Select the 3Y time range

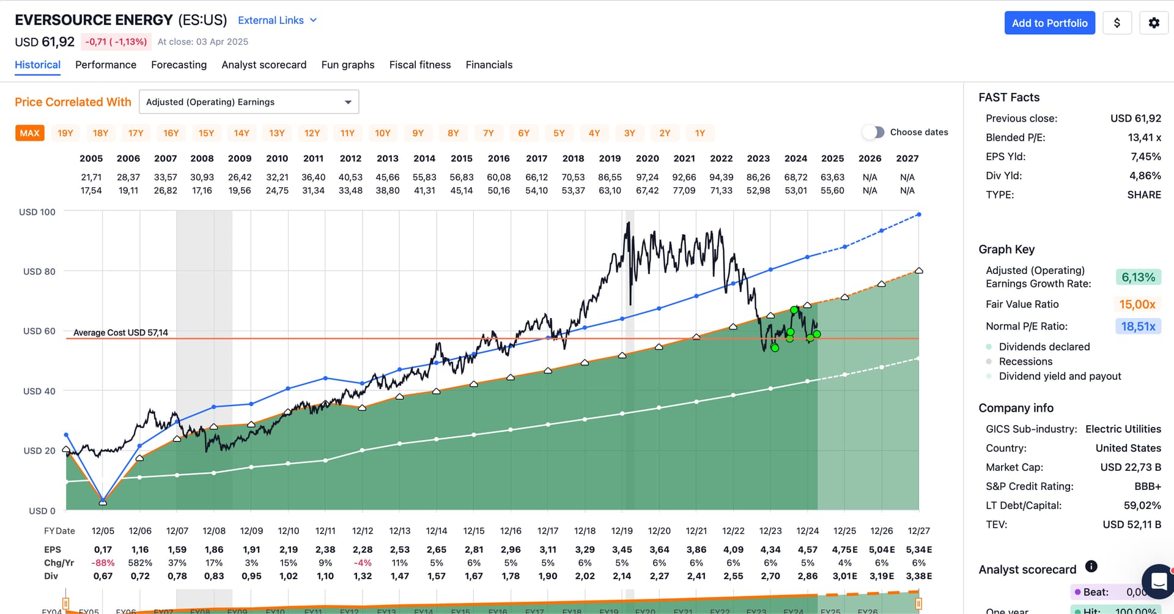tap(630, 133)
